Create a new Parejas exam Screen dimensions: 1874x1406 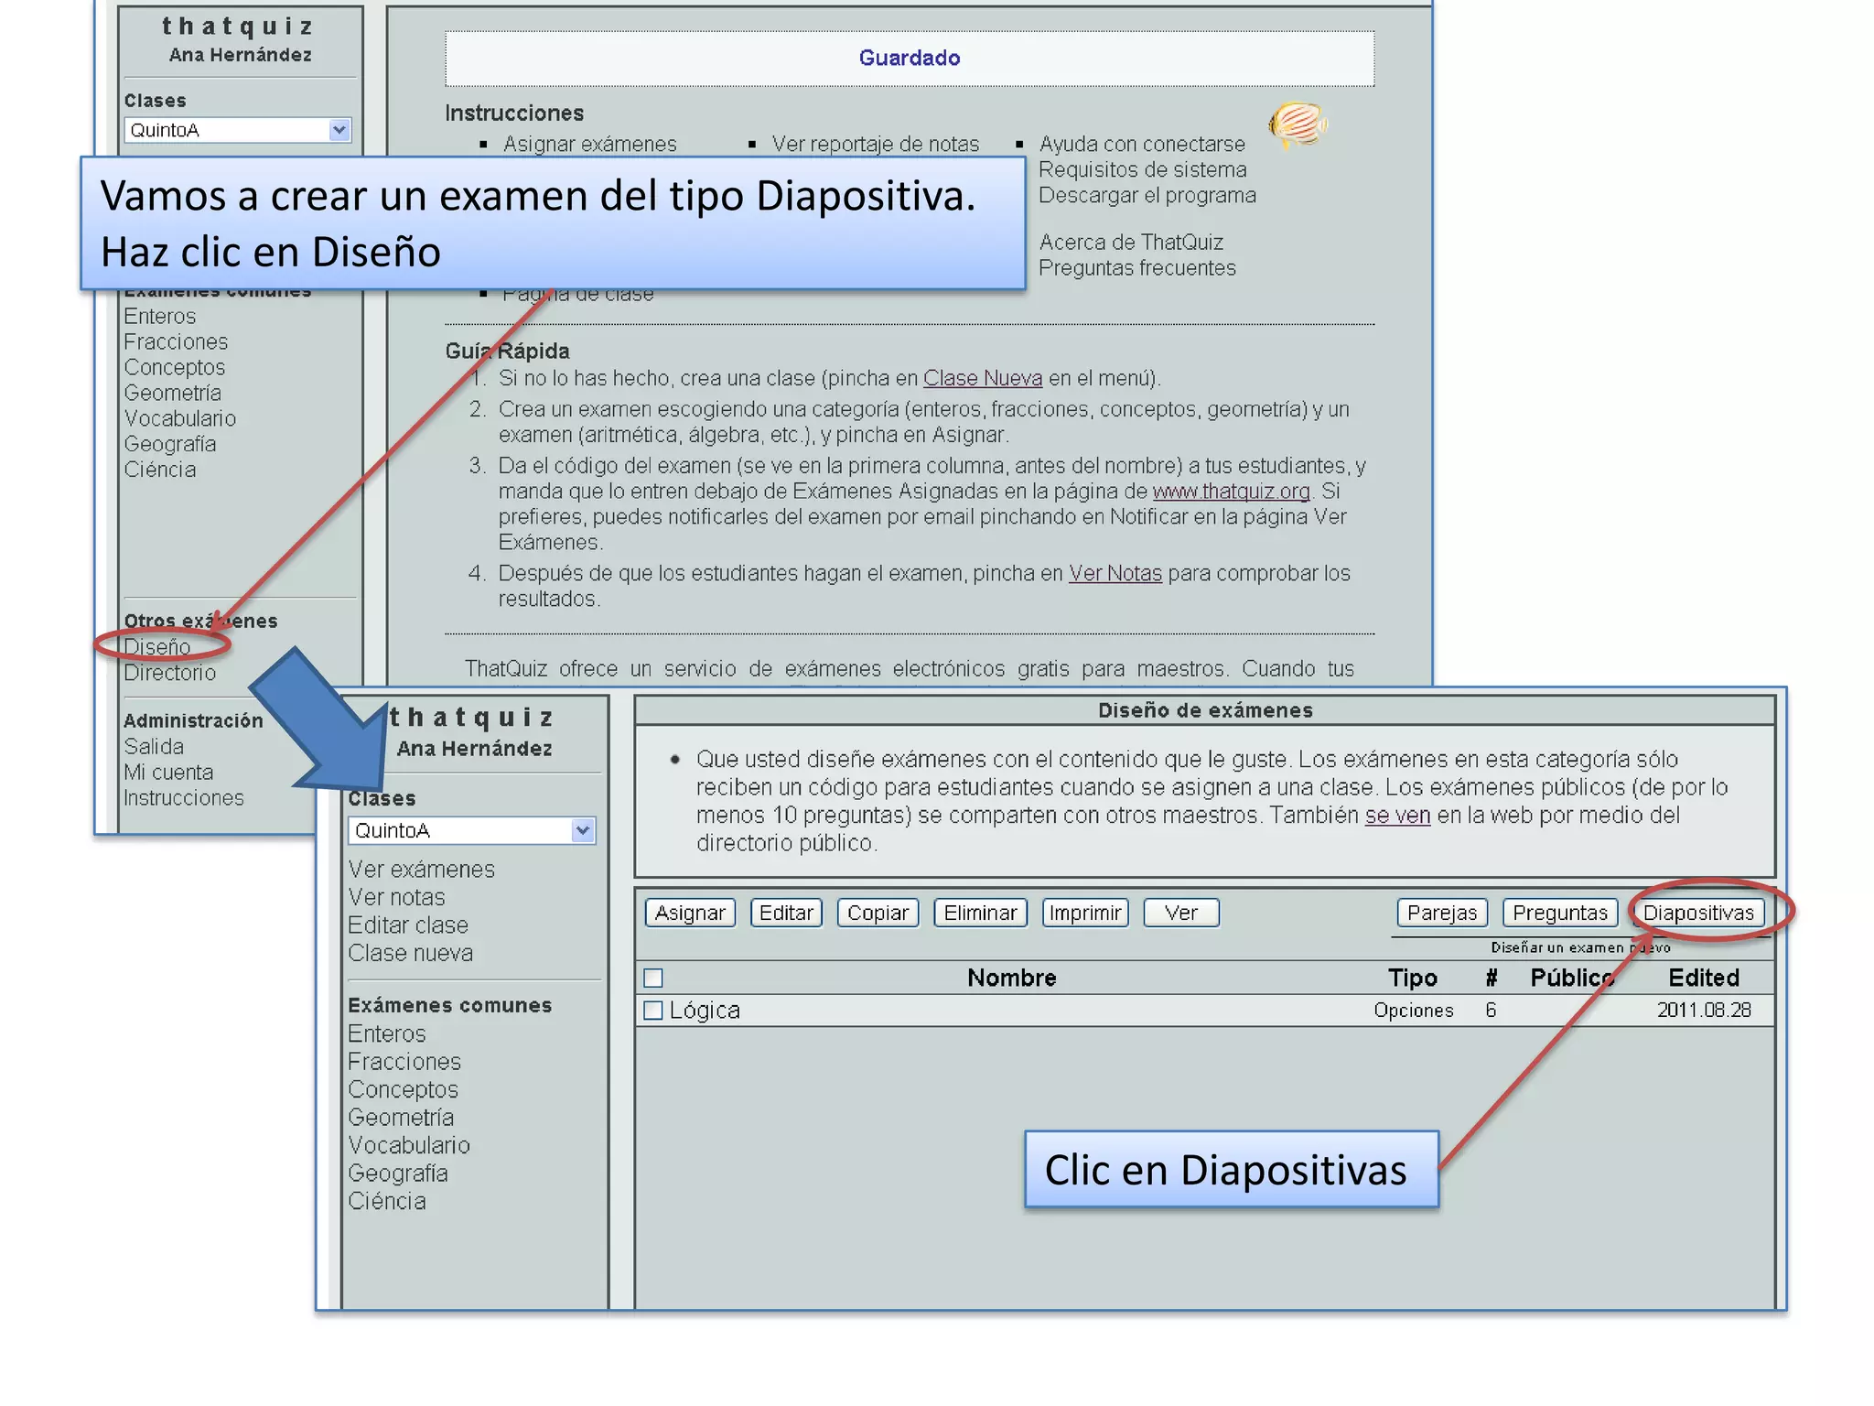pos(1442,913)
